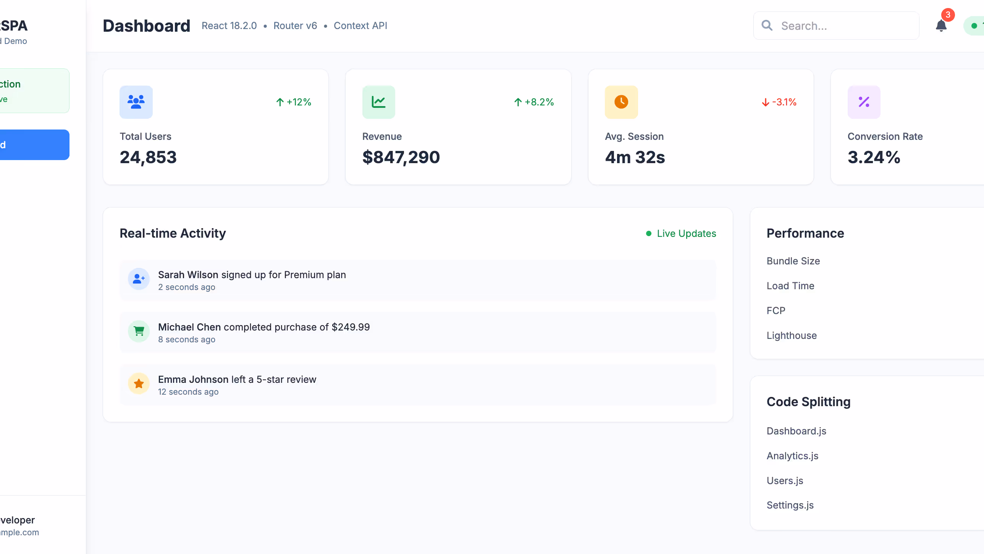
Task: Open the Dashboard.js code splitting entry
Action: pos(797,431)
